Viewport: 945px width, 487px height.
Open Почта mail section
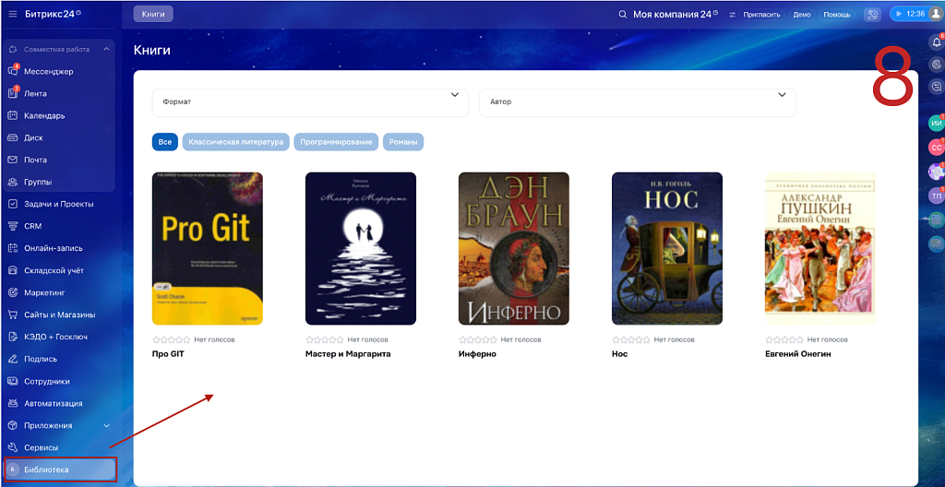coord(35,160)
